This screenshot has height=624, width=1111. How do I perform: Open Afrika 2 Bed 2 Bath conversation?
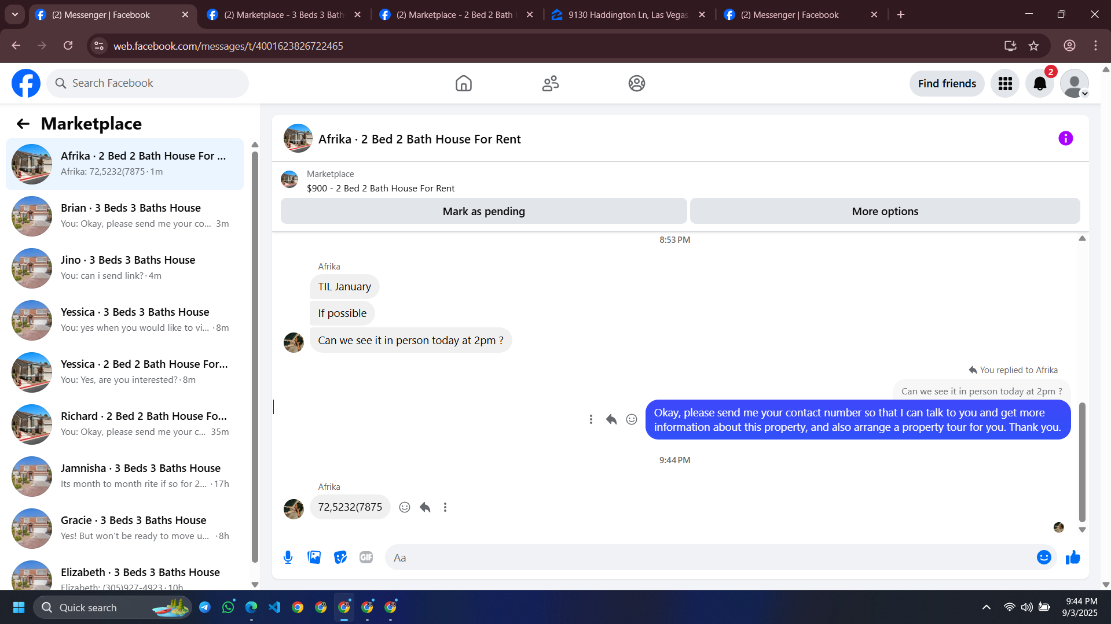[124, 164]
